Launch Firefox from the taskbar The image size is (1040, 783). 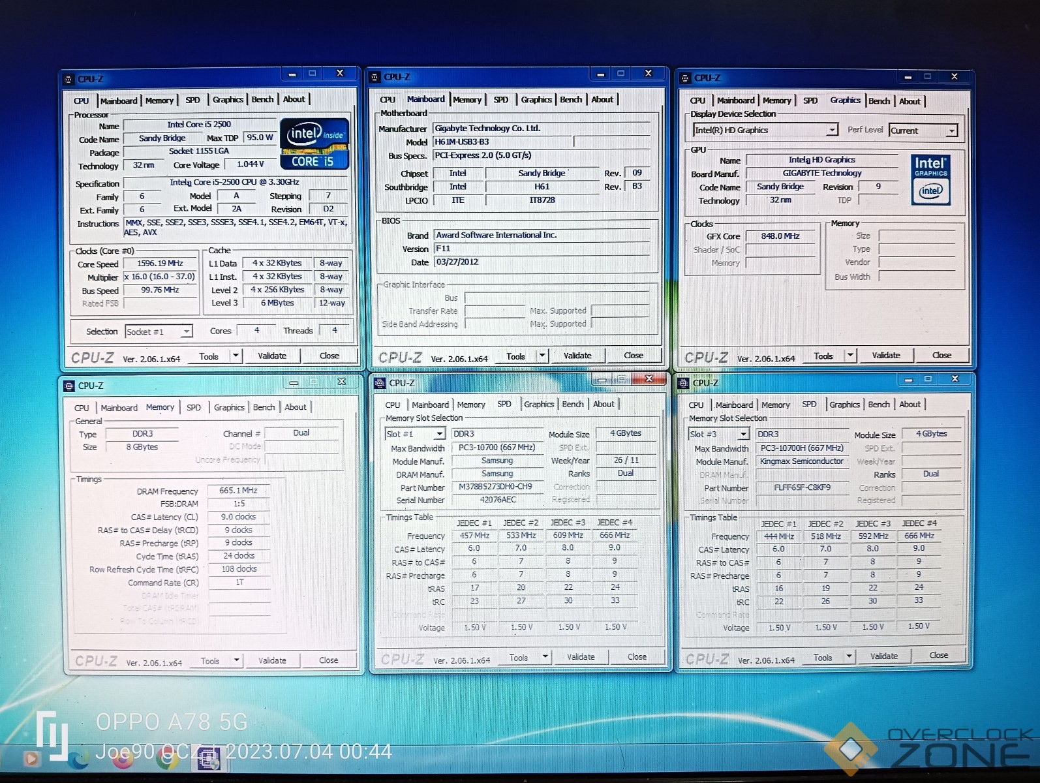123,758
